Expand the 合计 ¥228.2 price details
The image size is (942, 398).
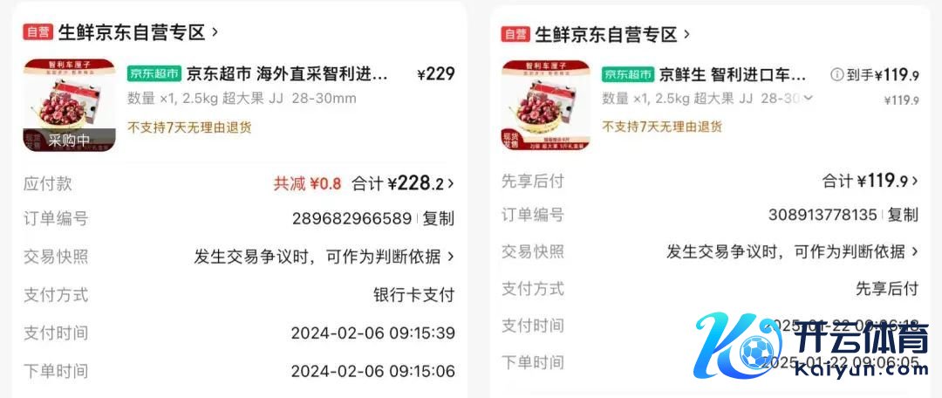pyautogui.click(x=403, y=183)
